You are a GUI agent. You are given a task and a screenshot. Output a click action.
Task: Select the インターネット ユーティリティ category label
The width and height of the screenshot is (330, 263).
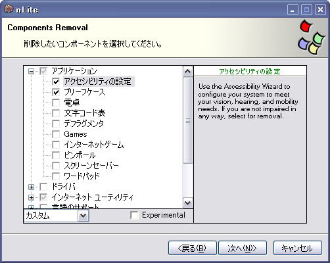(x=92, y=197)
